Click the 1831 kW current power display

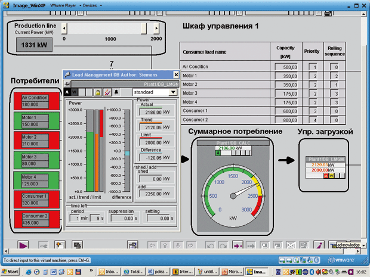tap(34, 45)
